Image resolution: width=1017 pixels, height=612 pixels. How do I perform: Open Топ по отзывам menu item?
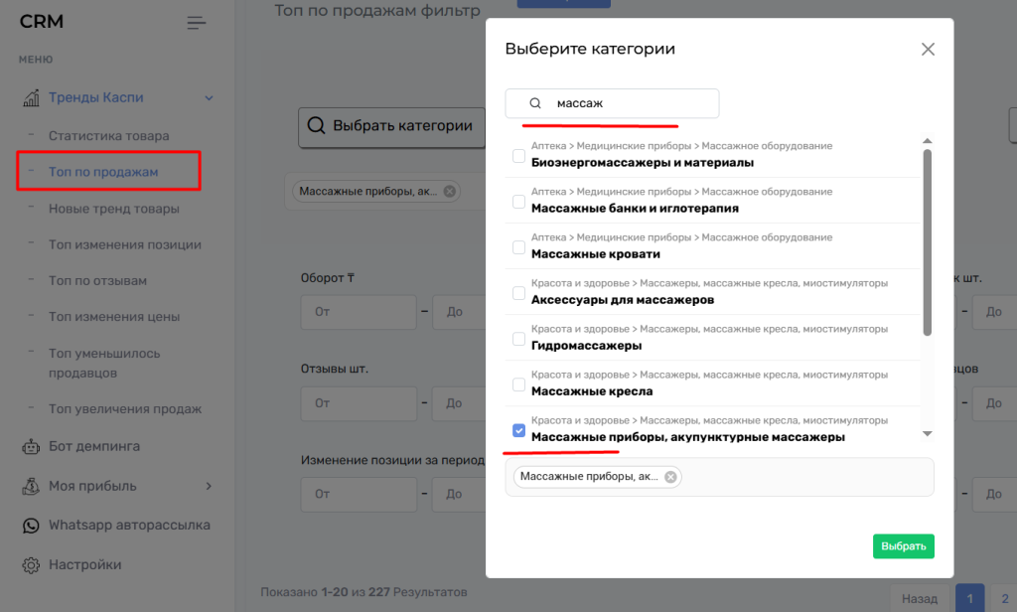coord(97,281)
